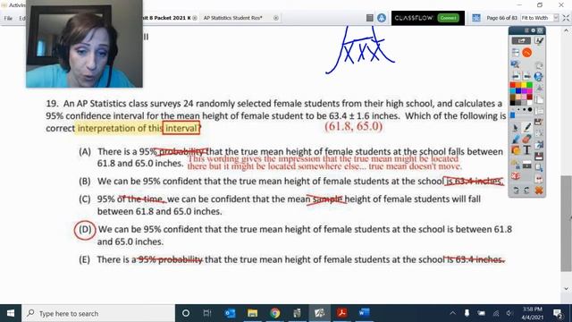Viewport: 572px width, 322px height.
Task: Select the Pen tool in the toolbox
Action: (x=527, y=128)
